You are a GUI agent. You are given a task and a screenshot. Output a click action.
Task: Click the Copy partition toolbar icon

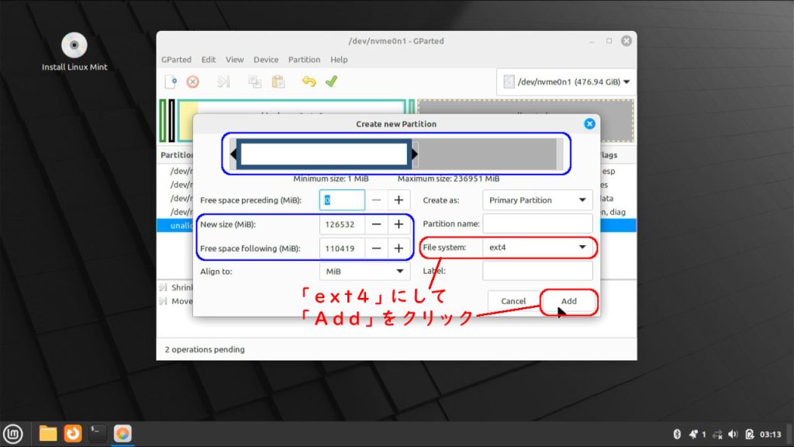coord(254,81)
